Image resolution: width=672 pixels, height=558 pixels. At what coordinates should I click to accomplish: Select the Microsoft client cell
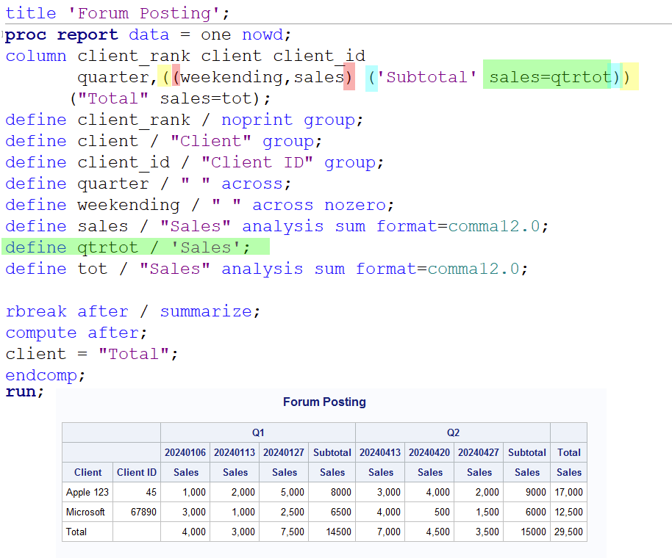pos(85,512)
